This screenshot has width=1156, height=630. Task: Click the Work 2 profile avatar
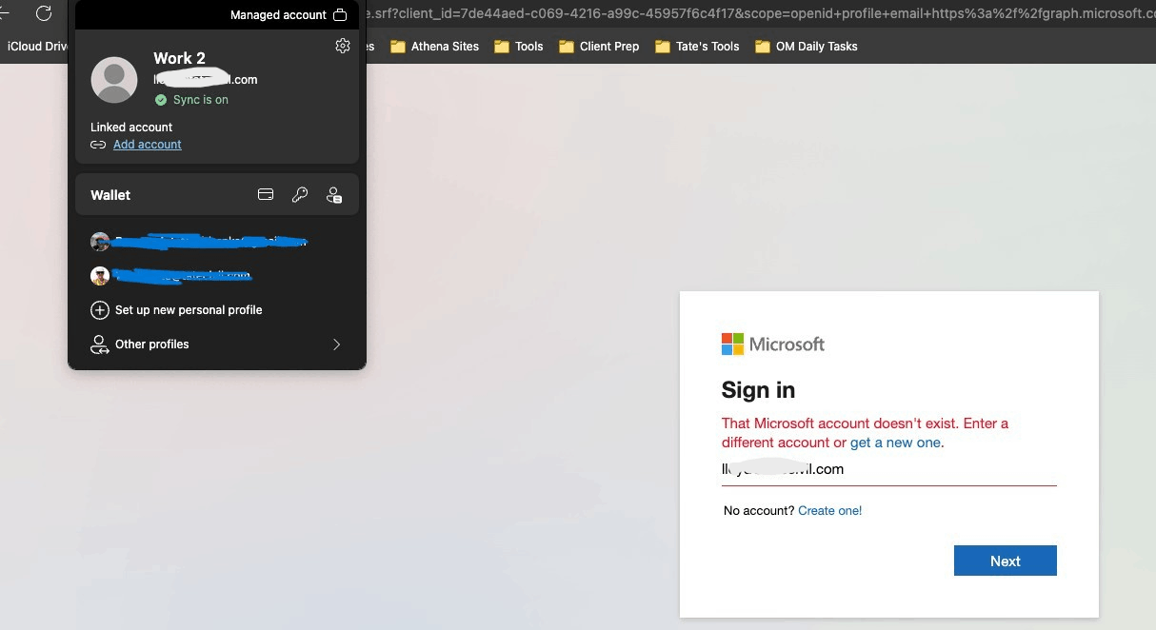click(113, 80)
